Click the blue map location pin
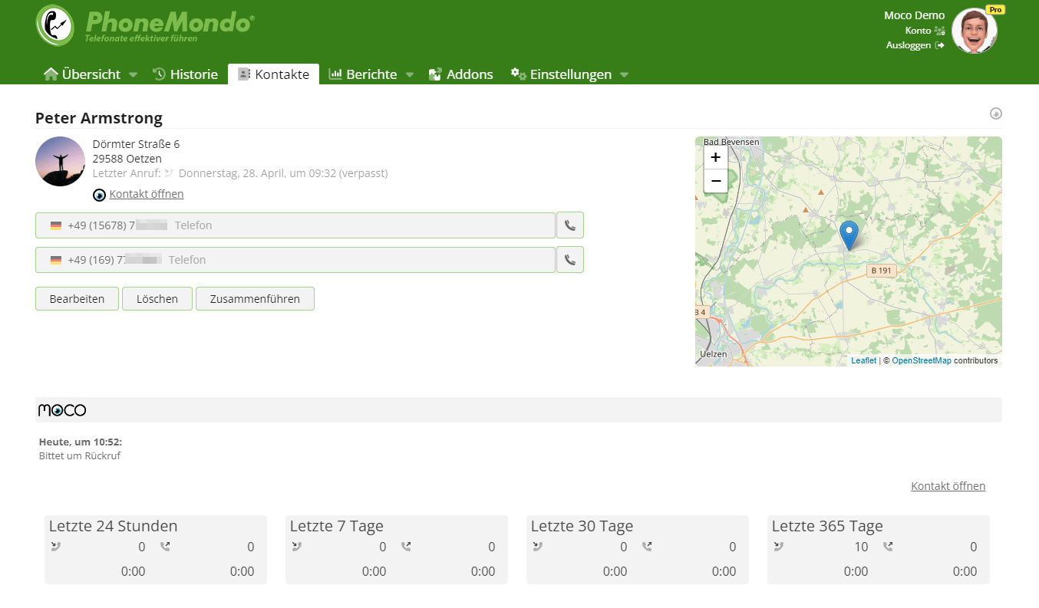This screenshot has width=1039, height=608. [849, 235]
